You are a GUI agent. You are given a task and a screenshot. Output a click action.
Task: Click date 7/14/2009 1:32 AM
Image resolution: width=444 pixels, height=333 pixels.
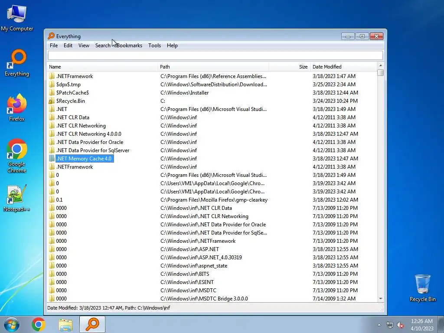[x=334, y=298]
